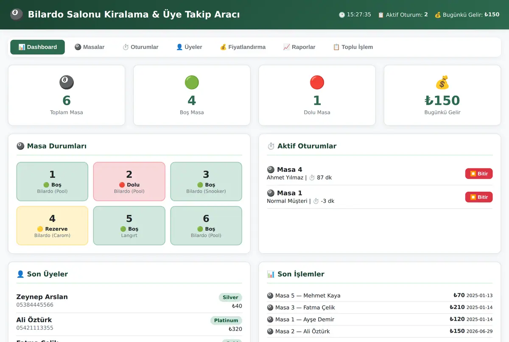Click the 8-ball icon in the header

[x=17, y=14]
